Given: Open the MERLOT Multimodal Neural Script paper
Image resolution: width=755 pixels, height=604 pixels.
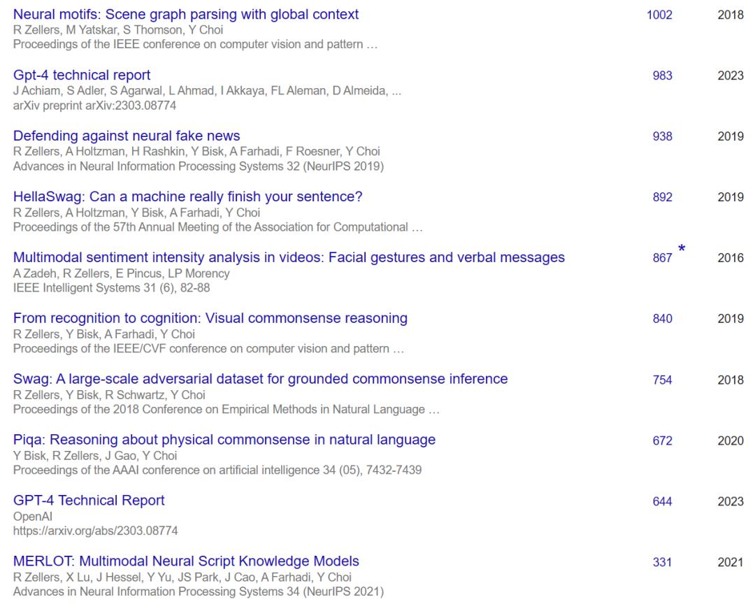Looking at the screenshot, I should click(187, 561).
